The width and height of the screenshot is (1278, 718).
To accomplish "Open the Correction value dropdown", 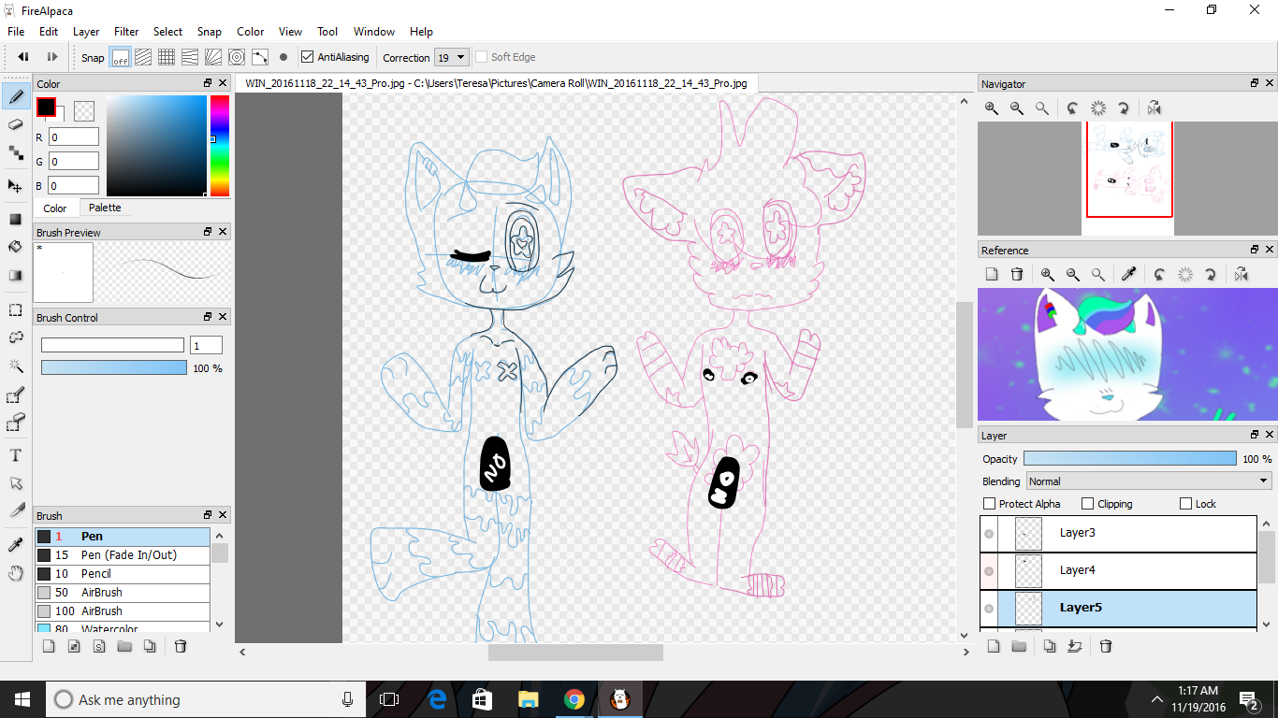I will [x=452, y=58].
